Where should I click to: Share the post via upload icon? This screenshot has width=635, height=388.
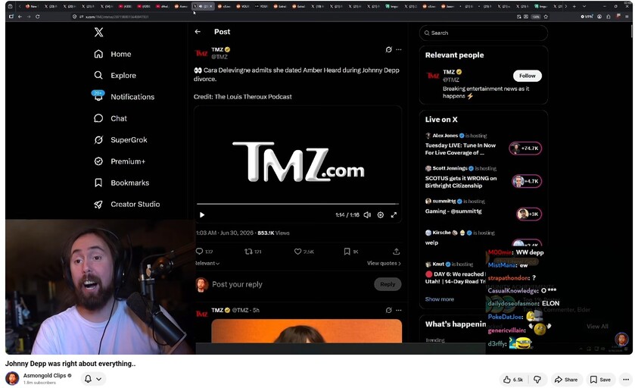click(x=397, y=252)
